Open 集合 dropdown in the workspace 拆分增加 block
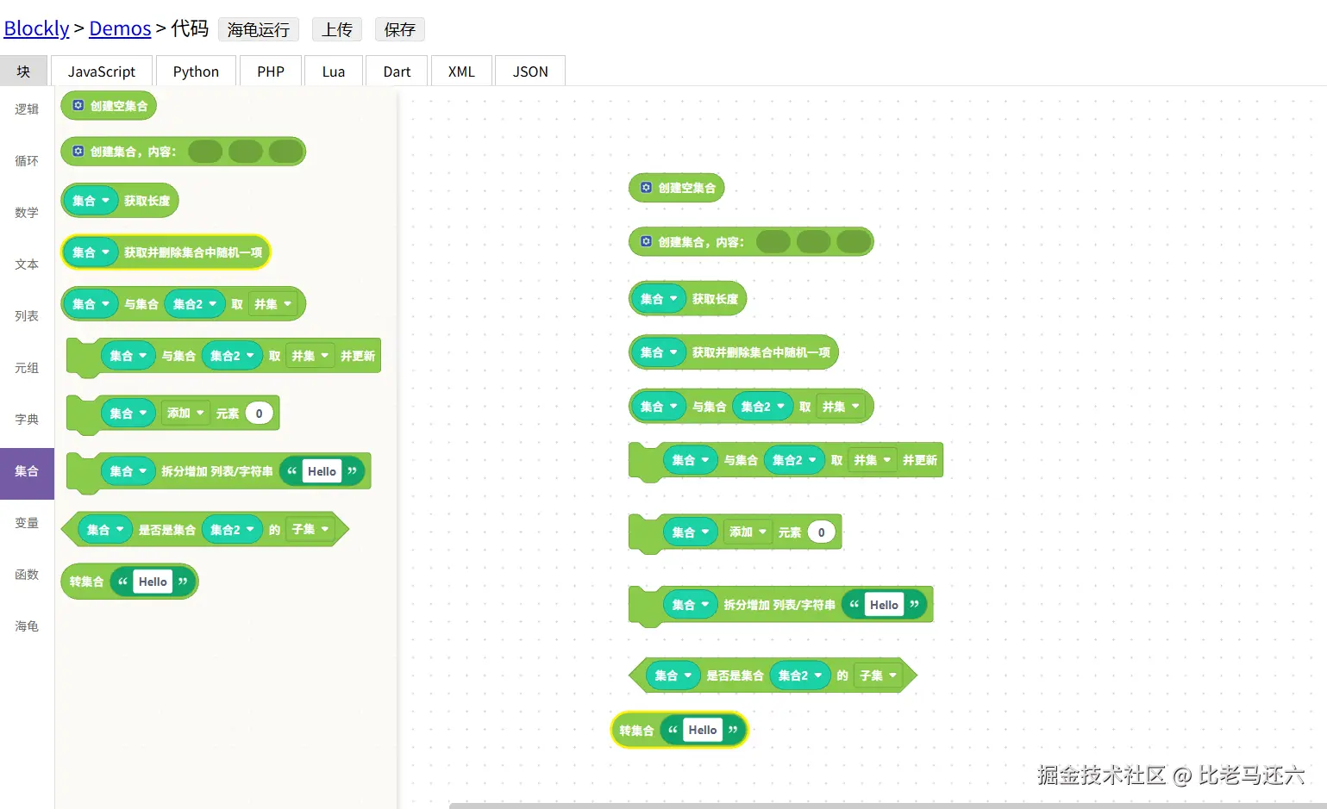 pyautogui.click(x=691, y=605)
